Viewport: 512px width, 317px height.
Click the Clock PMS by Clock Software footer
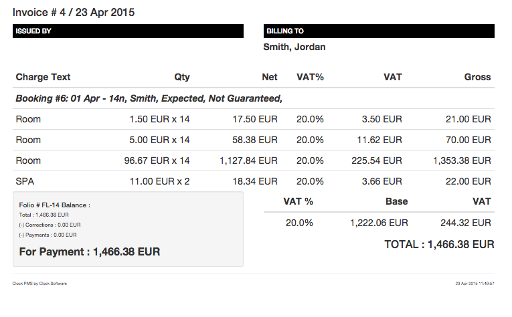coord(39,284)
